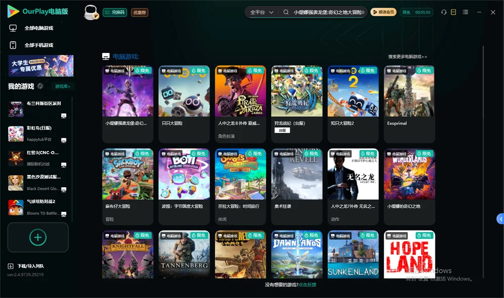Open the 只只大冒险 game card
504x298 pixels.
(184, 104)
